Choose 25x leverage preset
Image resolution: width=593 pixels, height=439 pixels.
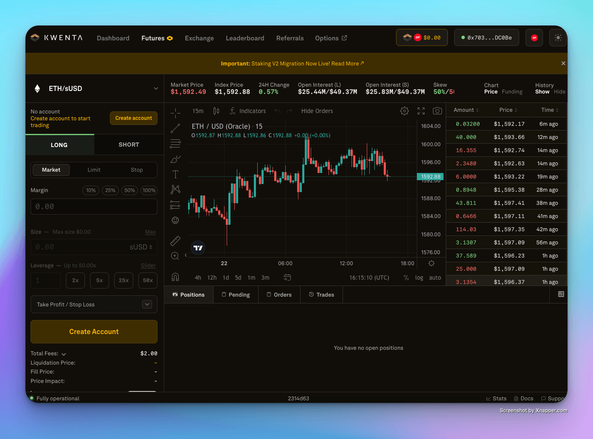click(x=124, y=280)
